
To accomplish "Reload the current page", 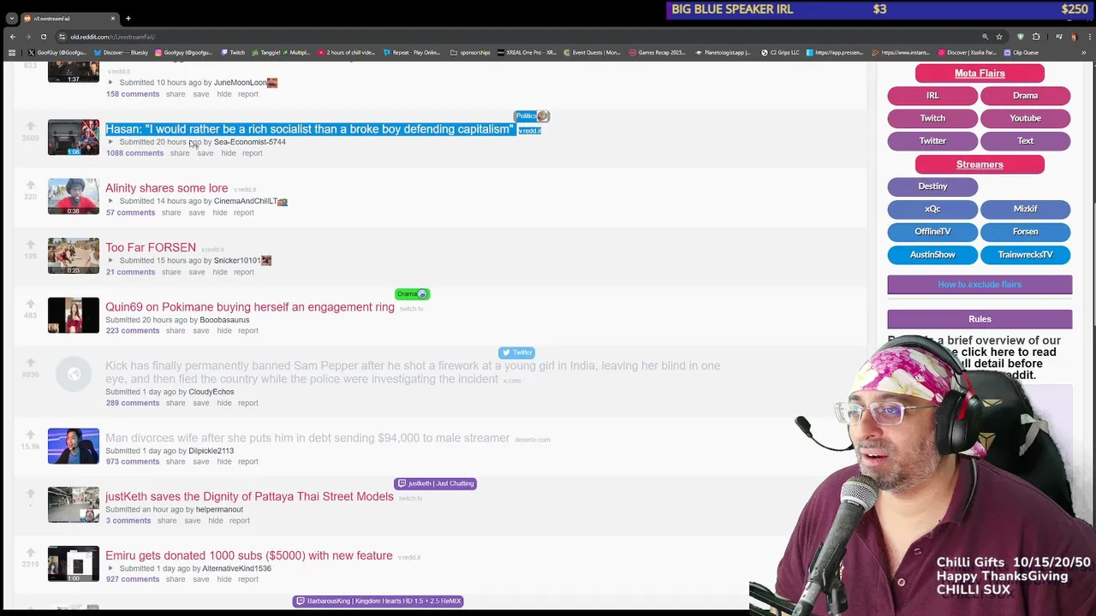I will (x=44, y=37).
